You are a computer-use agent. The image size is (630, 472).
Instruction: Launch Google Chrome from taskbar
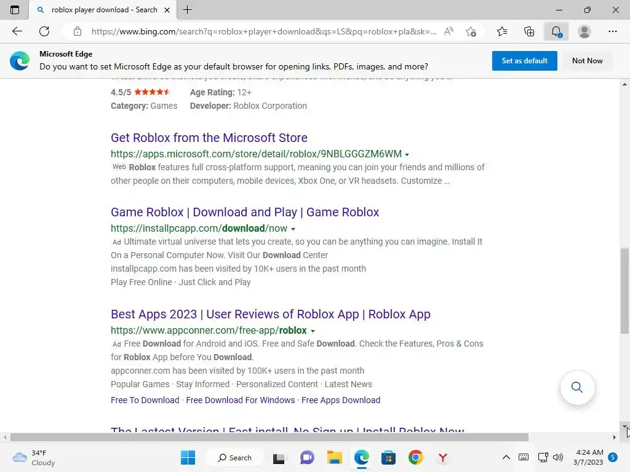(x=415, y=457)
